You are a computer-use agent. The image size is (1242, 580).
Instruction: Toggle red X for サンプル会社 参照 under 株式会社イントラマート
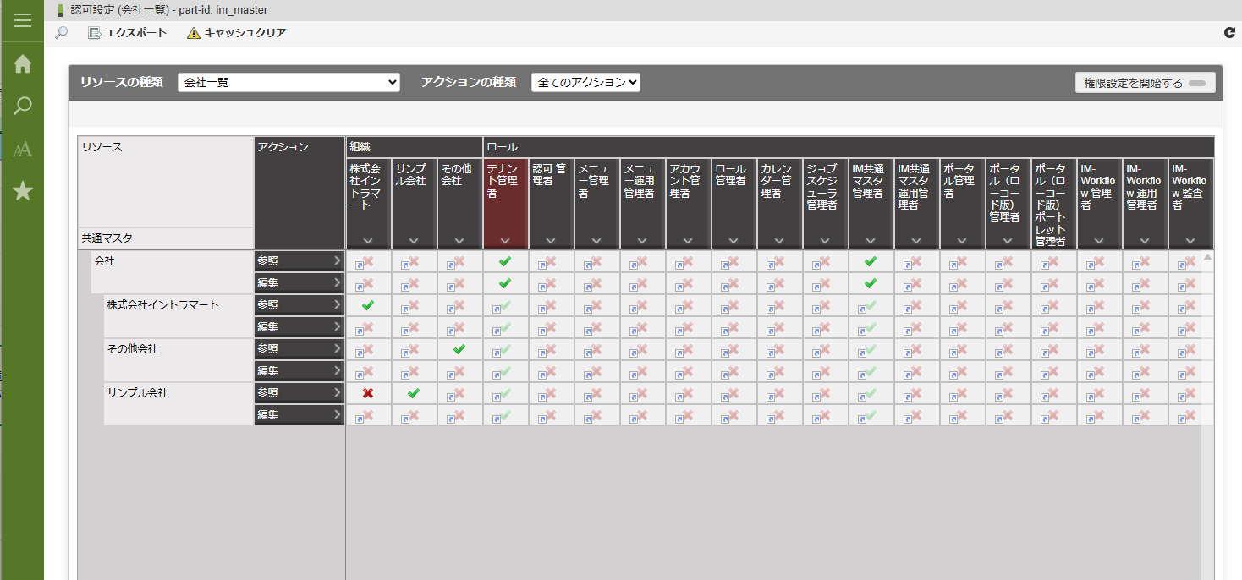point(368,393)
